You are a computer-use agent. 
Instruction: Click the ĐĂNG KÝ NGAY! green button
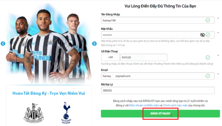[x=160, y=114]
